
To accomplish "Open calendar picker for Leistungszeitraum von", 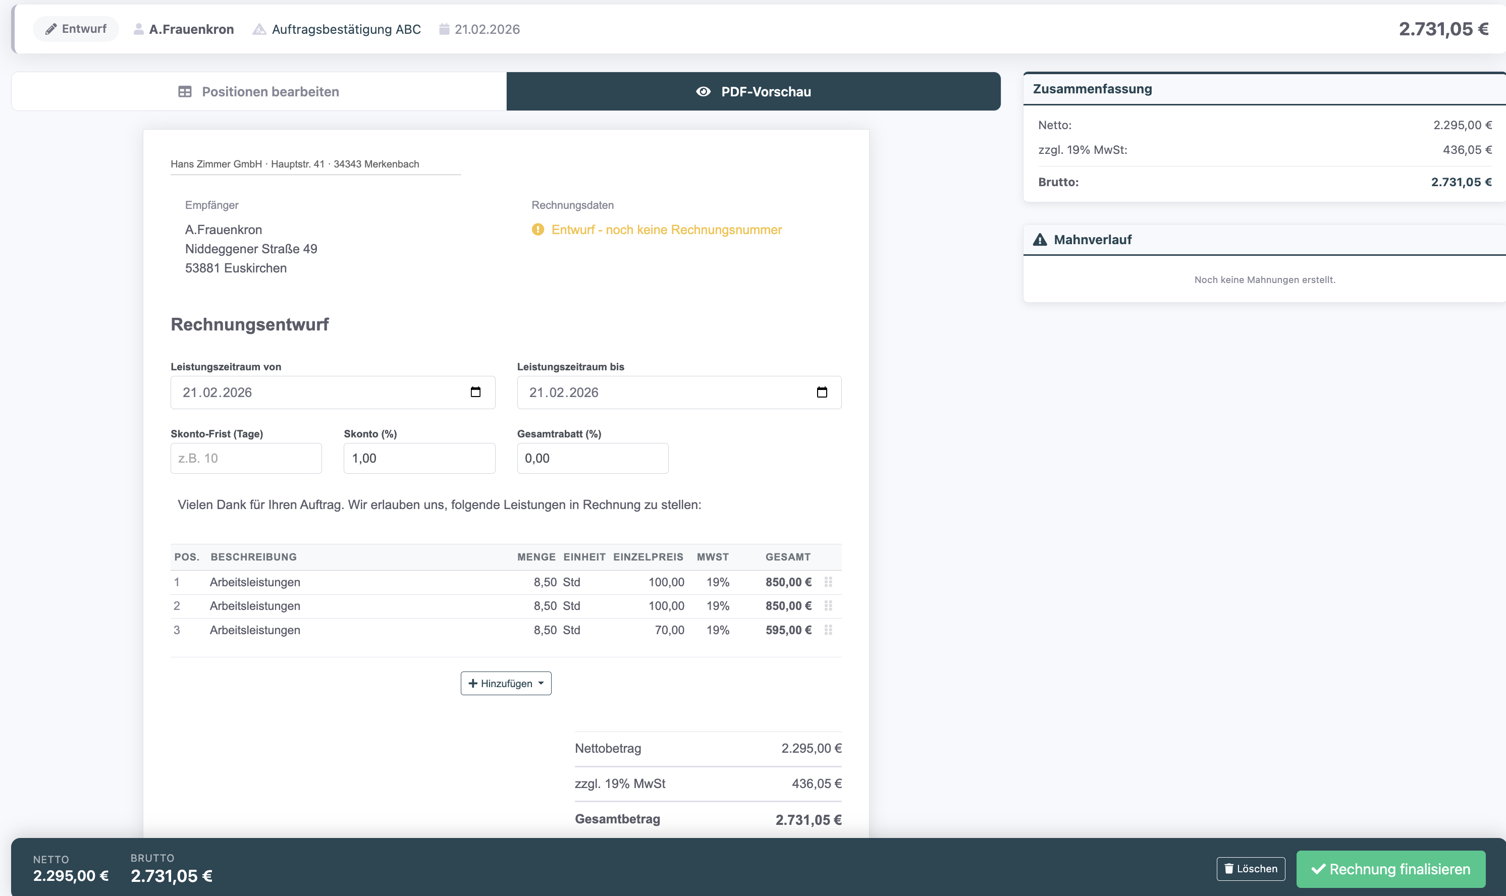I will [475, 393].
